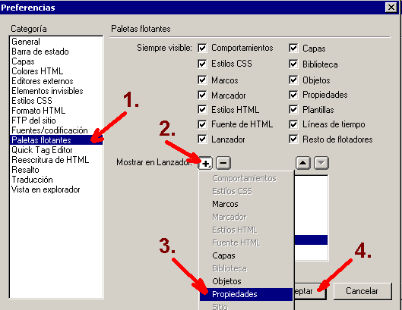Move the launcher item up with the up arrow

click(x=303, y=163)
